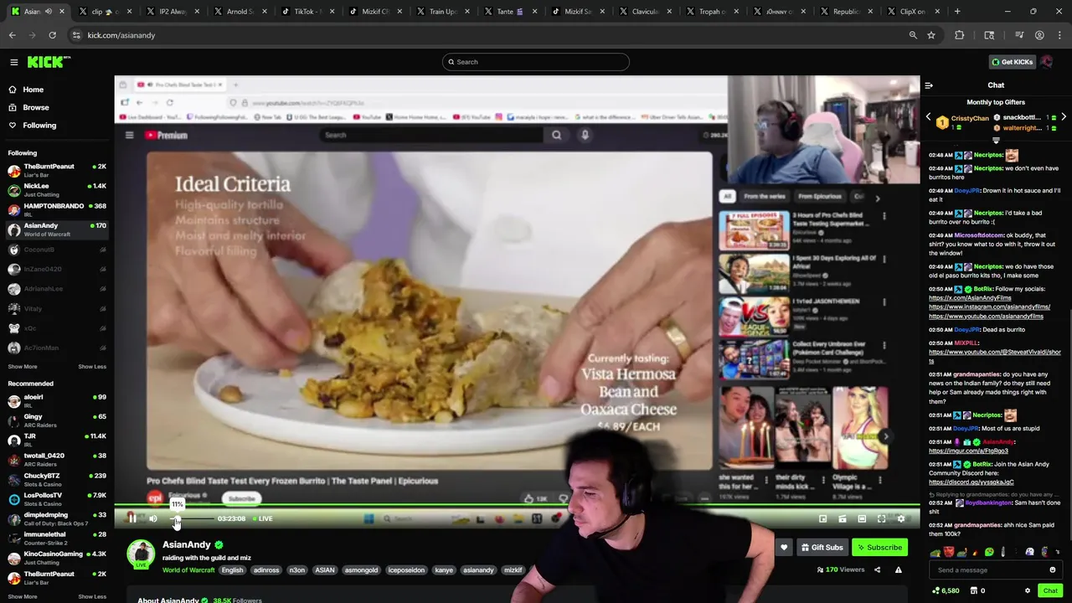Open the x.com/AsianAndyFilms link in chat

pos(970,298)
